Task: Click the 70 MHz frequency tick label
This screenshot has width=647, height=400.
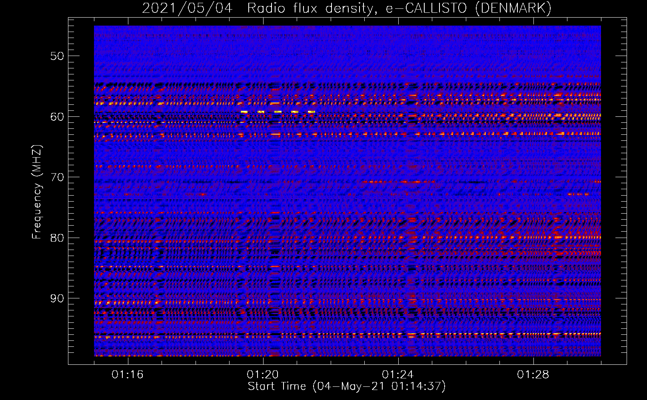Action: tap(57, 177)
